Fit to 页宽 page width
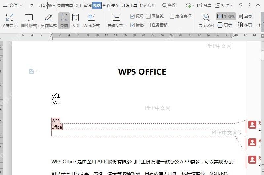Viewport: 264px width, 175px height. pos(225,25)
